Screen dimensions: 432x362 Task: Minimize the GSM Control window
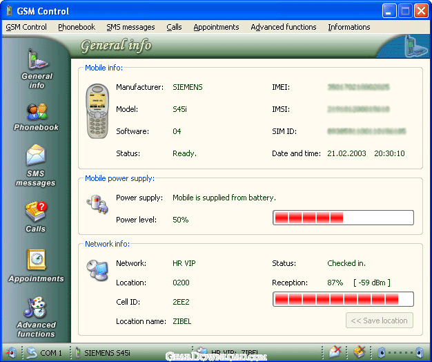tap(389, 11)
